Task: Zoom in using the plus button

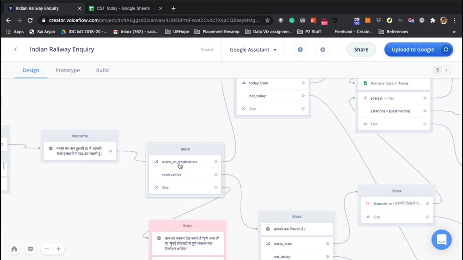Action: pos(59,249)
